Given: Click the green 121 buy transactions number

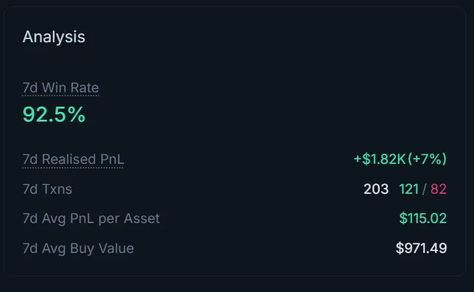Looking at the screenshot, I should click(409, 189).
